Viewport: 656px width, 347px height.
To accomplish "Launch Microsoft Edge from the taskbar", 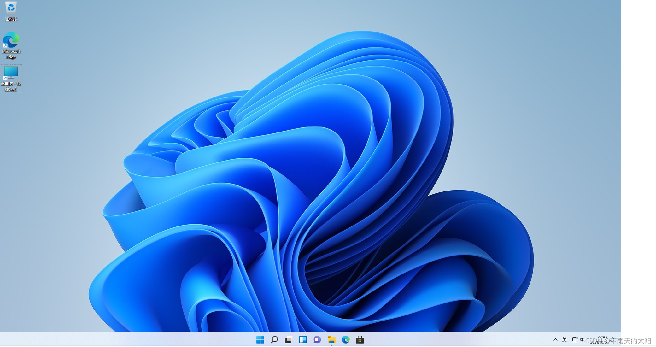I will [346, 340].
